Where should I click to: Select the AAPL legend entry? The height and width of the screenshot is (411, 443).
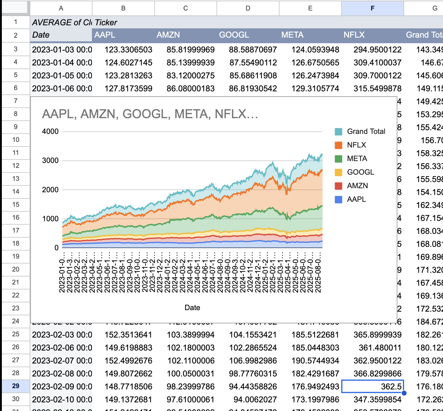[x=356, y=199]
